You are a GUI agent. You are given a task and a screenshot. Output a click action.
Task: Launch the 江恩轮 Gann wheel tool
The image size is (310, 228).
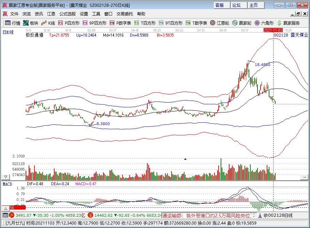pyautogui.click(x=218, y=24)
